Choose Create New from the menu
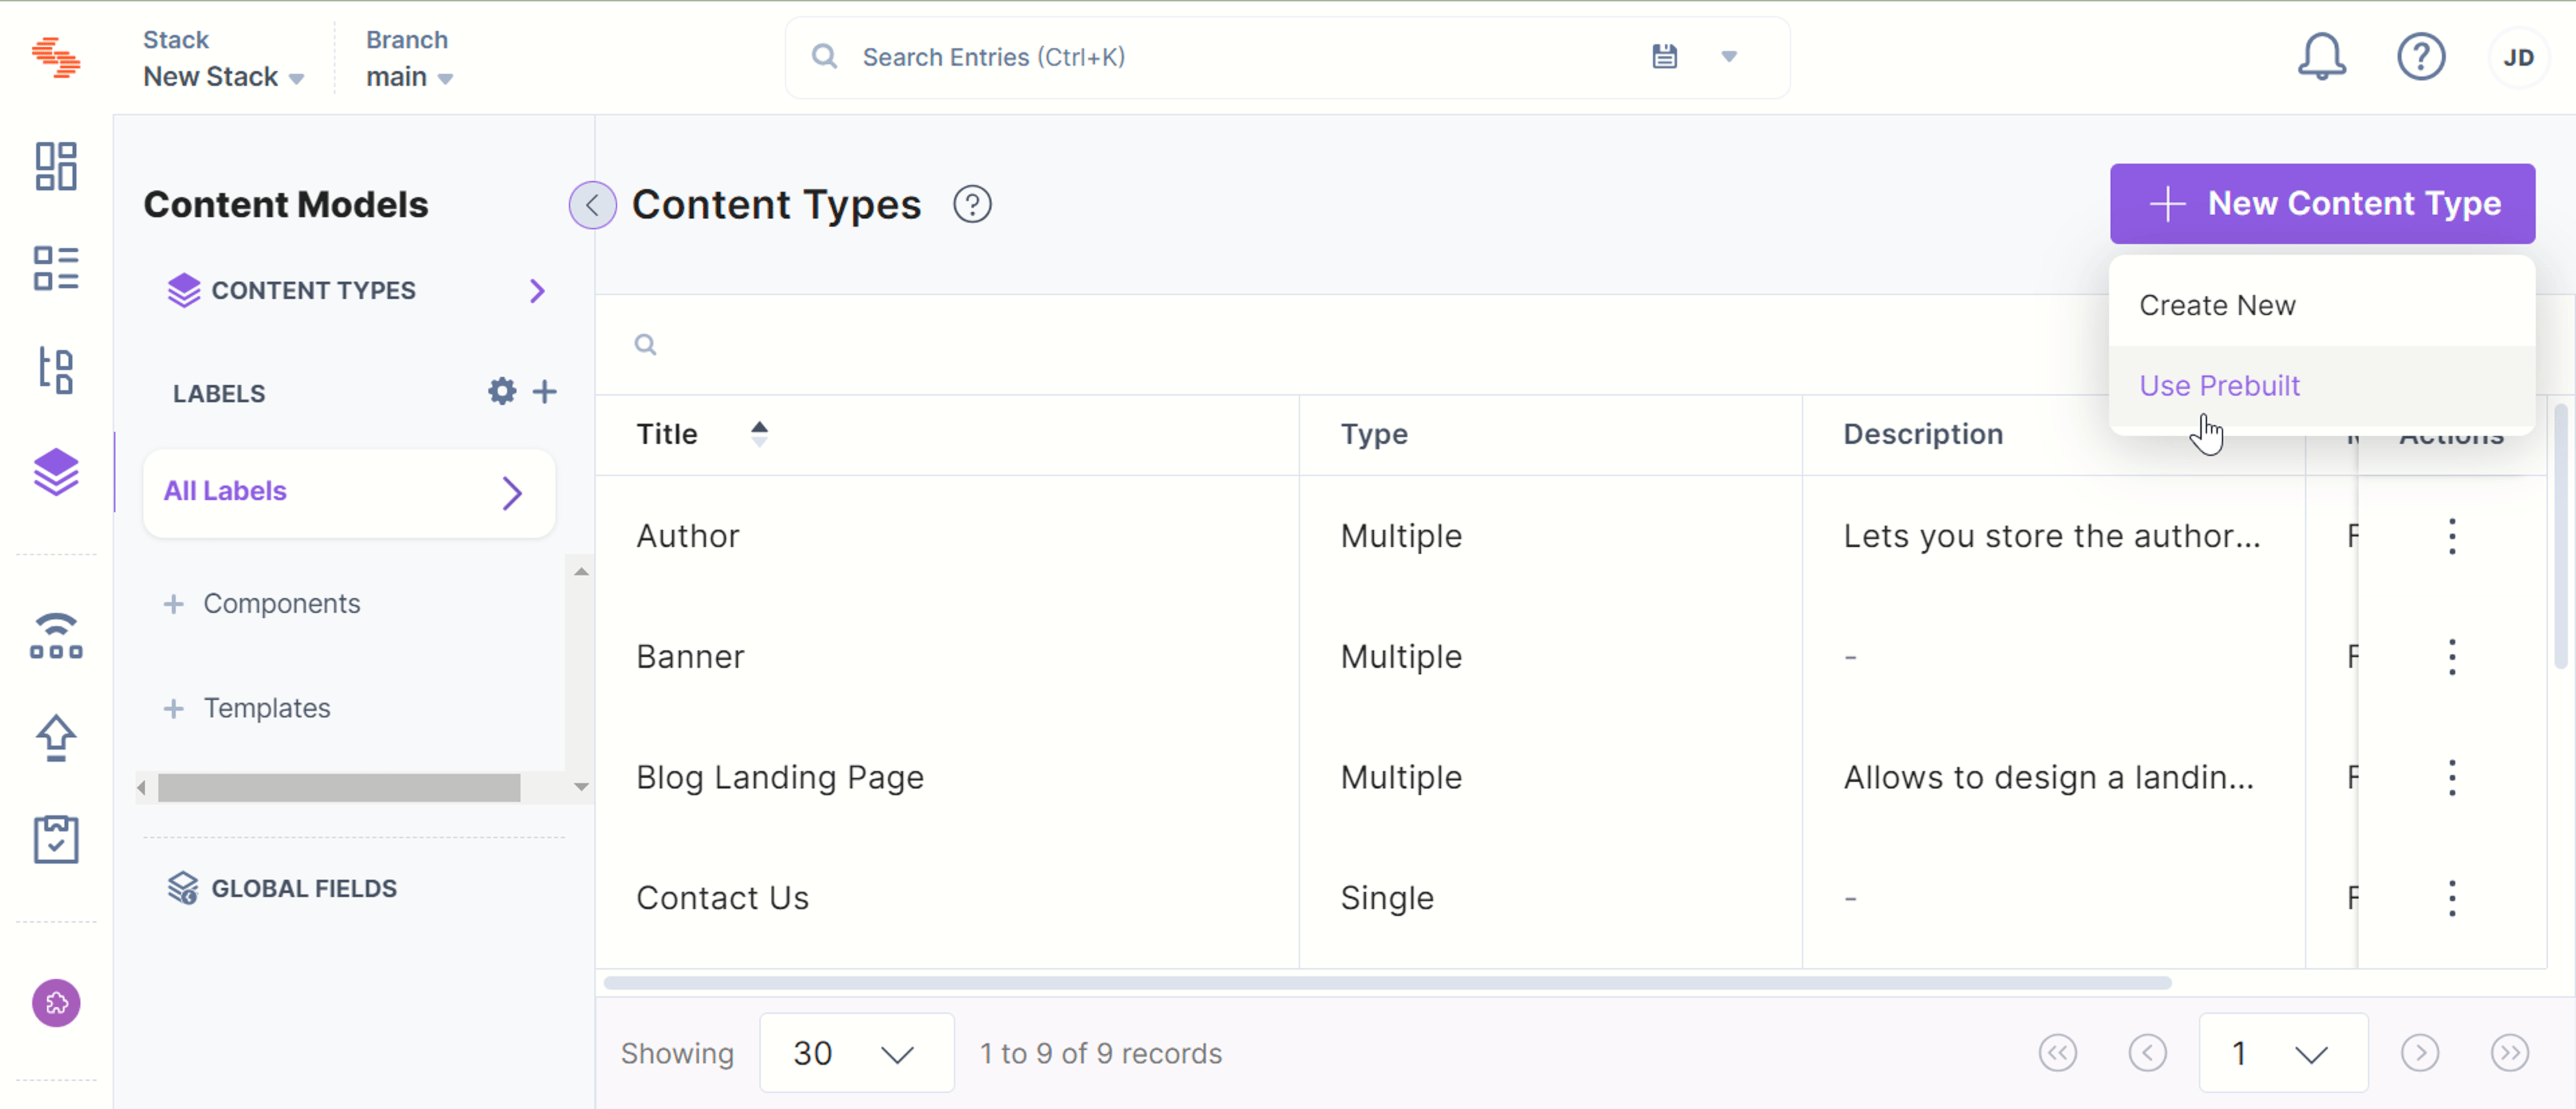 click(2321, 306)
